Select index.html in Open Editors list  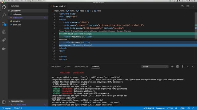pyautogui.click(x=28, y=105)
